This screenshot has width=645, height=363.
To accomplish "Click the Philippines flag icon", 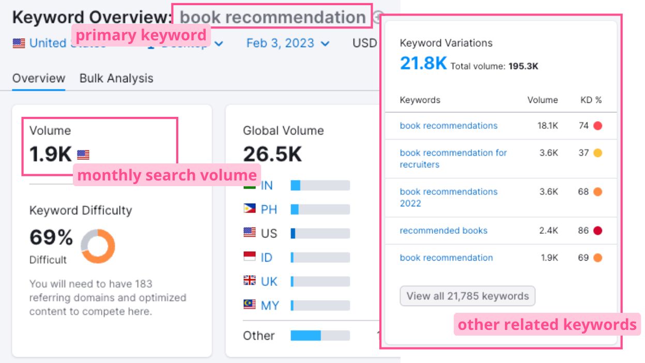I will click(x=250, y=209).
